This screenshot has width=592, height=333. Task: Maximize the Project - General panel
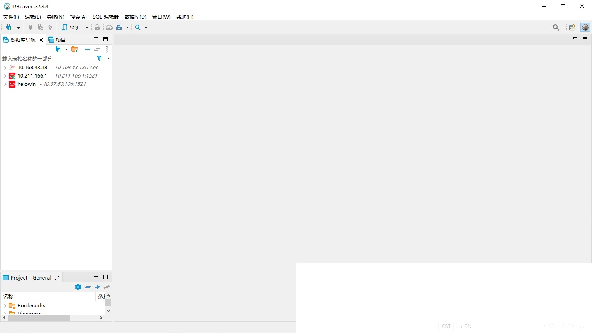point(105,277)
